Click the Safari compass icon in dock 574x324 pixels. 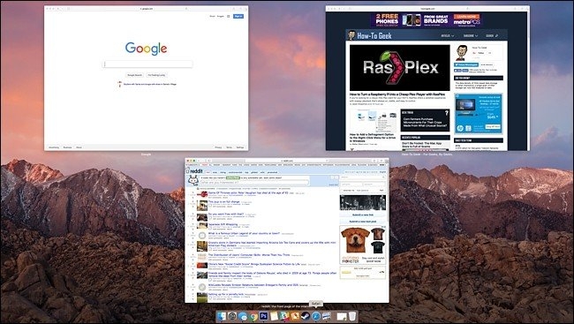tap(316, 317)
